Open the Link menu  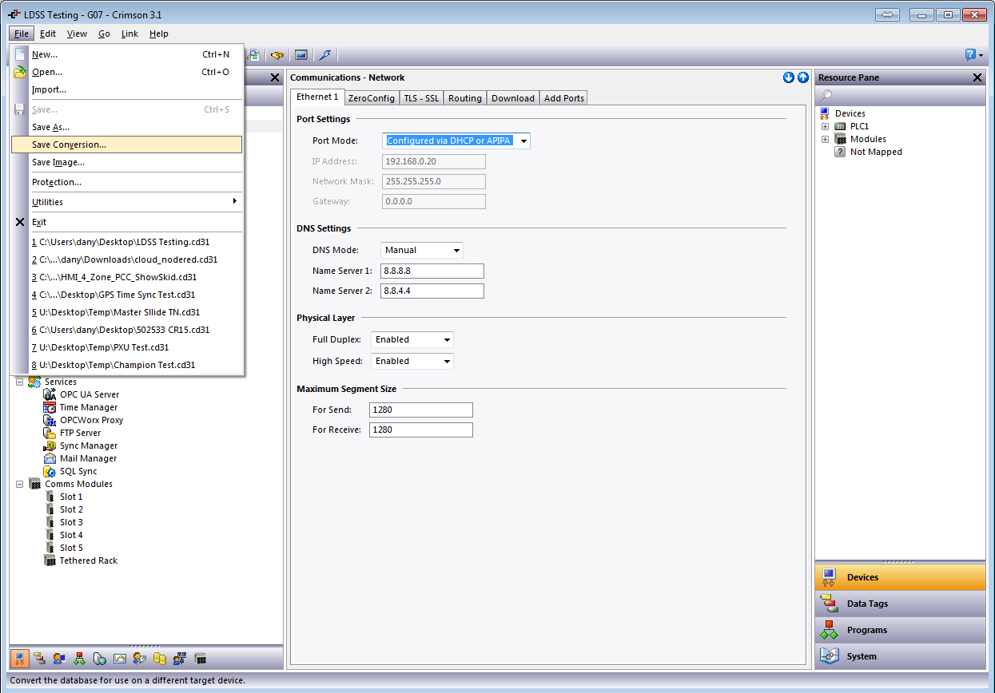click(129, 34)
